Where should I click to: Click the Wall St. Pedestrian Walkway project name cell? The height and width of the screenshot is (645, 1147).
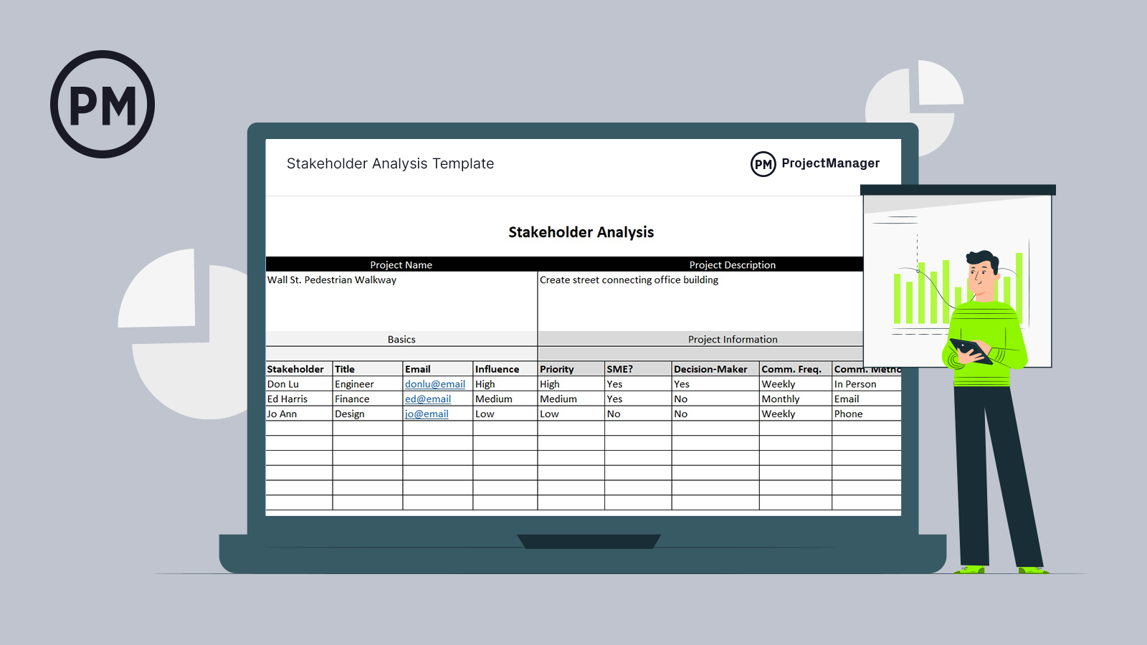tap(331, 279)
